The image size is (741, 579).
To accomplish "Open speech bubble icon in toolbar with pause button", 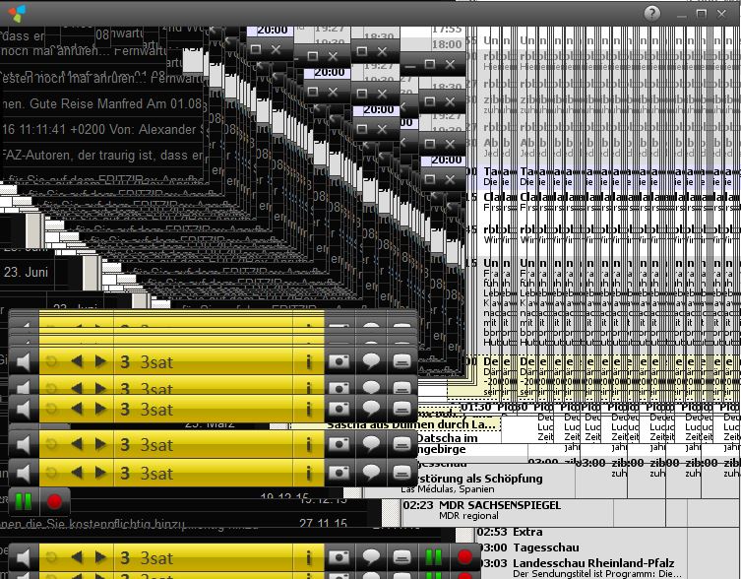I will 371,557.
